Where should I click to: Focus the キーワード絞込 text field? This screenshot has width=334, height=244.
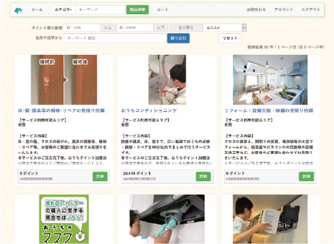pos(115,38)
